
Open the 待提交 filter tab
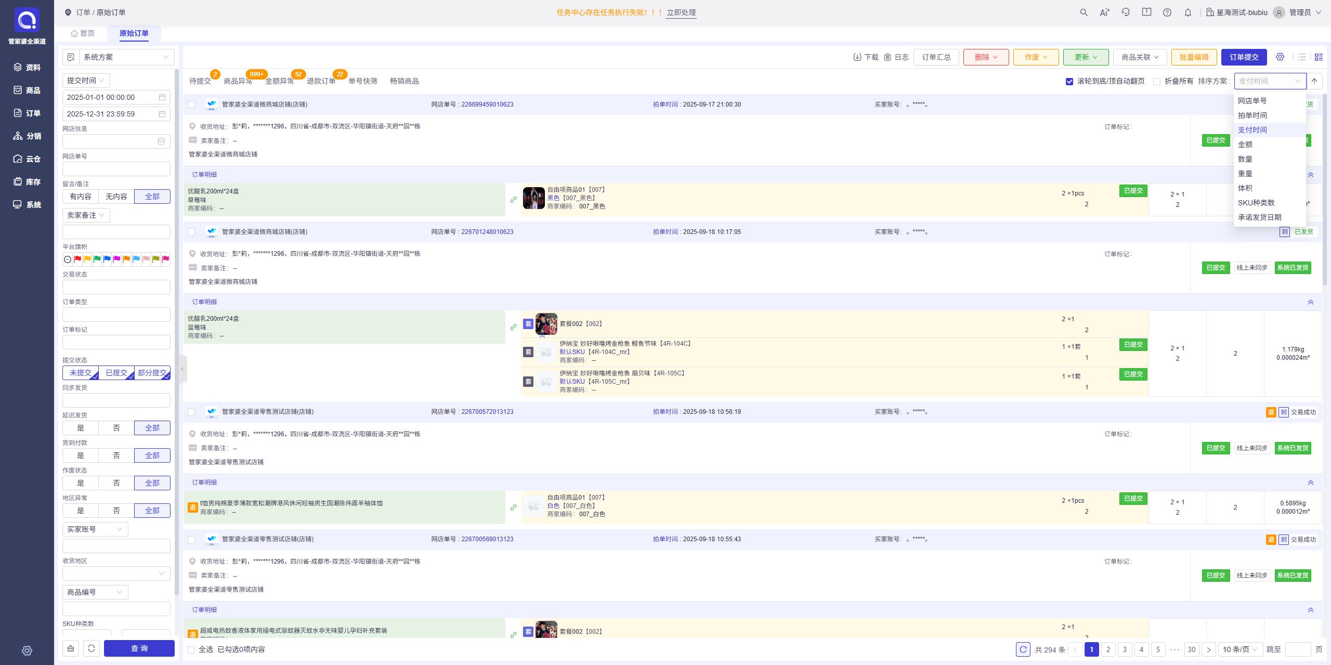point(200,81)
